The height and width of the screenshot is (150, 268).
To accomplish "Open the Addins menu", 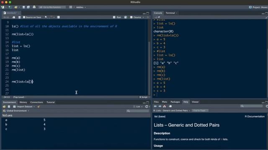I will point(81,7).
